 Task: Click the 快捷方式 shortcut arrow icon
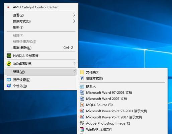(82, 78)
